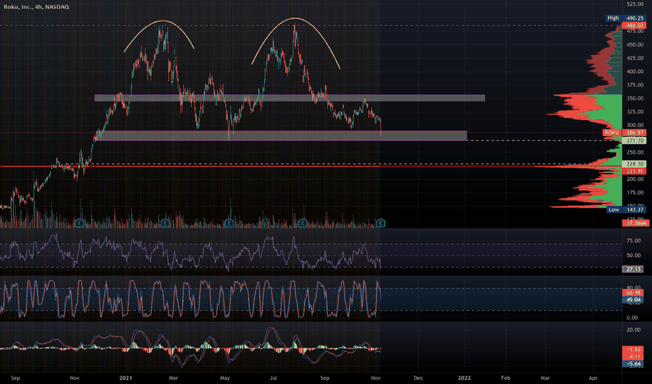652x384 pixels.
Task: Click the earnings marker near November 2020
Action: coord(80,223)
